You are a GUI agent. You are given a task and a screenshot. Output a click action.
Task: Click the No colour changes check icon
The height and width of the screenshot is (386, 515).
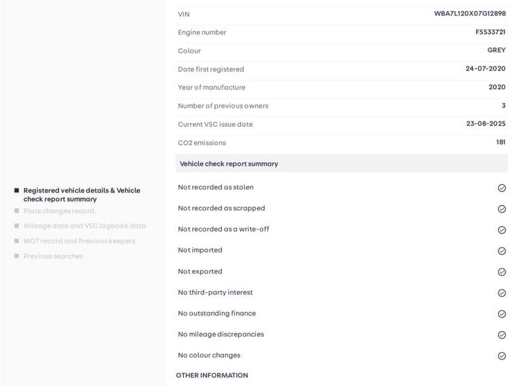tap(502, 356)
